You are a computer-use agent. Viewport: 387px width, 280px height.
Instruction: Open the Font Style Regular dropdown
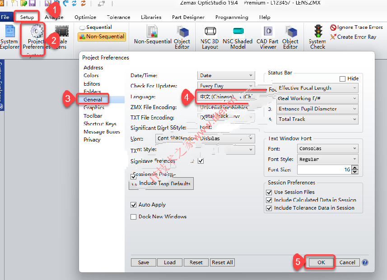point(327,159)
